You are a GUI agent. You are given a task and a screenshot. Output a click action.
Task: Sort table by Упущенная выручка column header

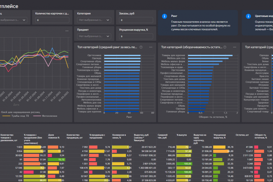coord(220,136)
